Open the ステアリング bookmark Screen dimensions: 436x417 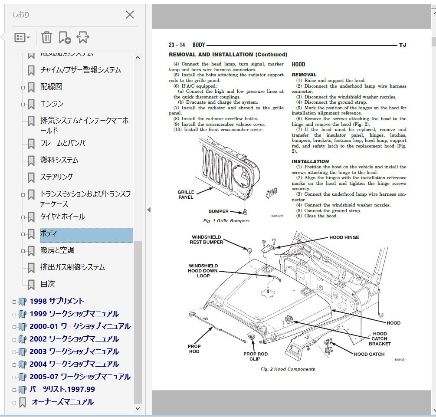click(56, 177)
